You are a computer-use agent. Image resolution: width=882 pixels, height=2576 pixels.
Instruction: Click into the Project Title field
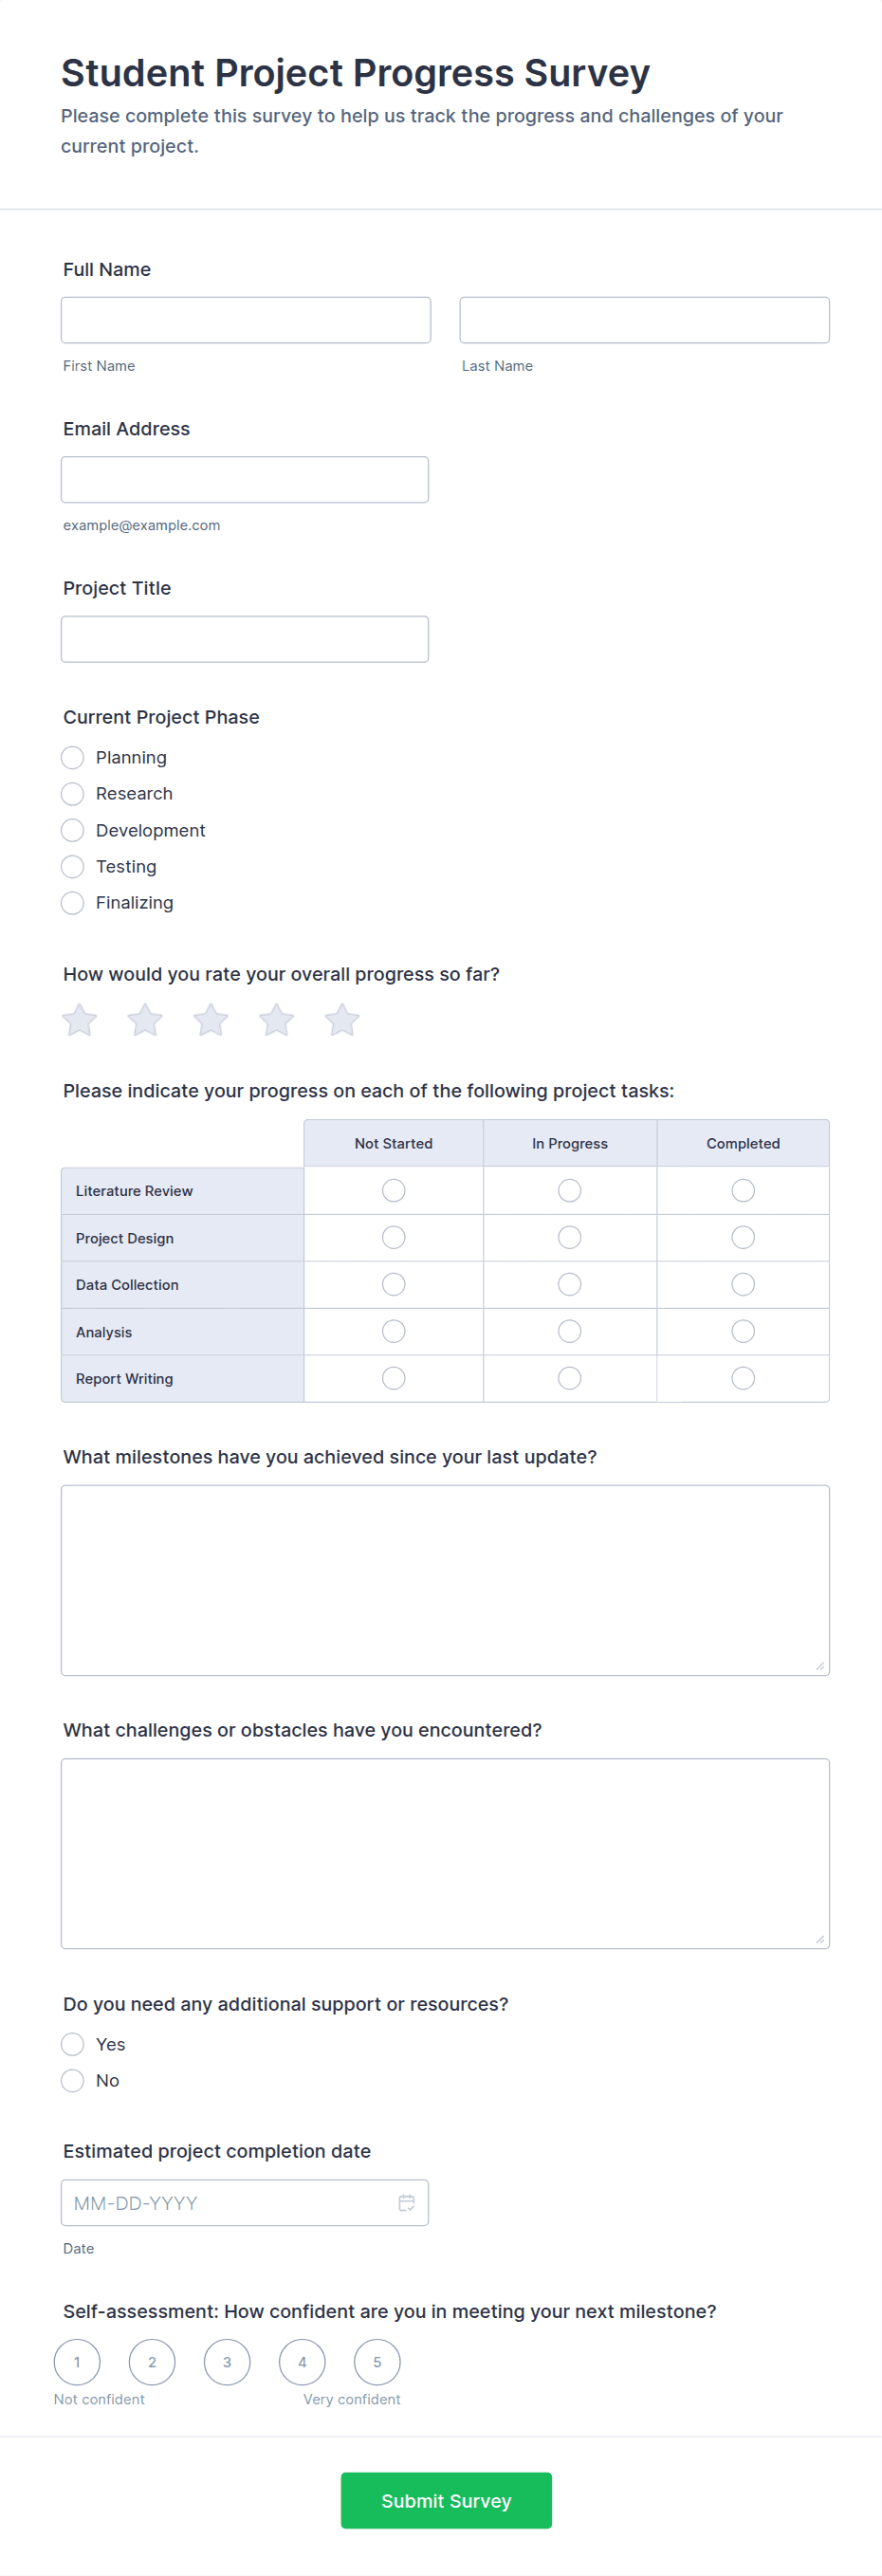[x=245, y=639]
